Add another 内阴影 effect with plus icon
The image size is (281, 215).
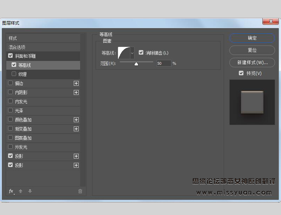point(76,92)
